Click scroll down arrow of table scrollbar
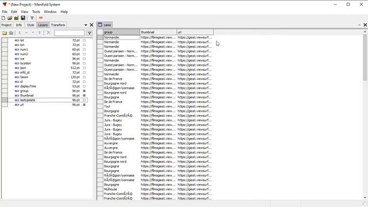The image size is (368, 207). click(x=365, y=198)
